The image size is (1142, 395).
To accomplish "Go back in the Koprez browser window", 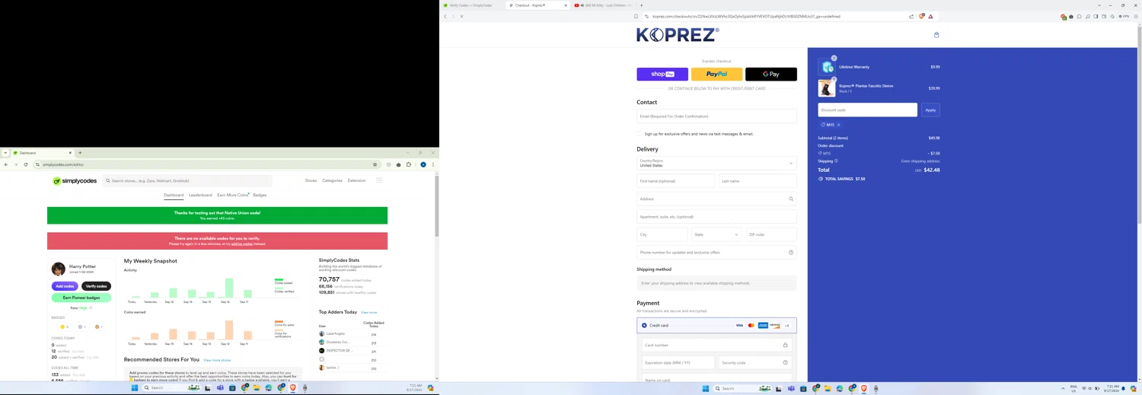I will click(x=445, y=16).
